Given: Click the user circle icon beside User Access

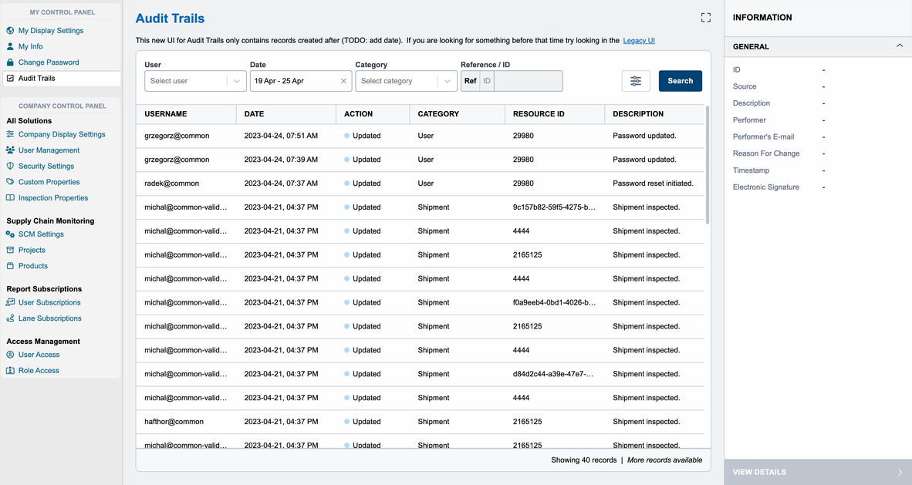Looking at the screenshot, I should 10,355.
